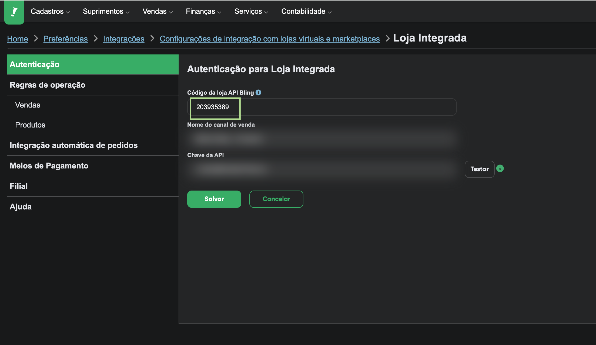
Task: Click the Salvar button
Action: pyautogui.click(x=214, y=199)
